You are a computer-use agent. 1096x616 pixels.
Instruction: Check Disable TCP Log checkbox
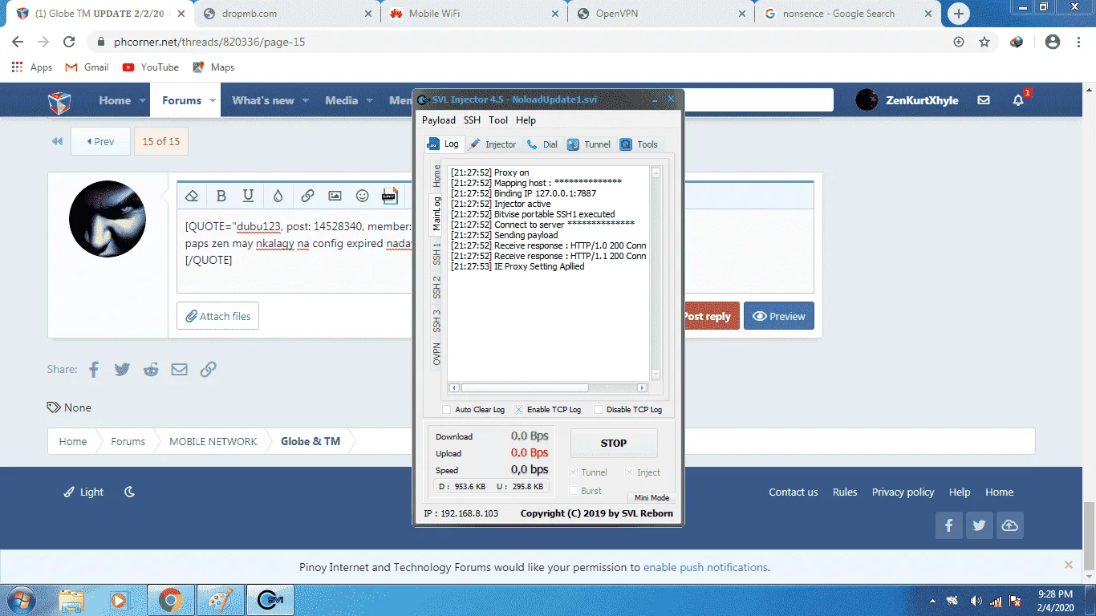click(x=598, y=409)
